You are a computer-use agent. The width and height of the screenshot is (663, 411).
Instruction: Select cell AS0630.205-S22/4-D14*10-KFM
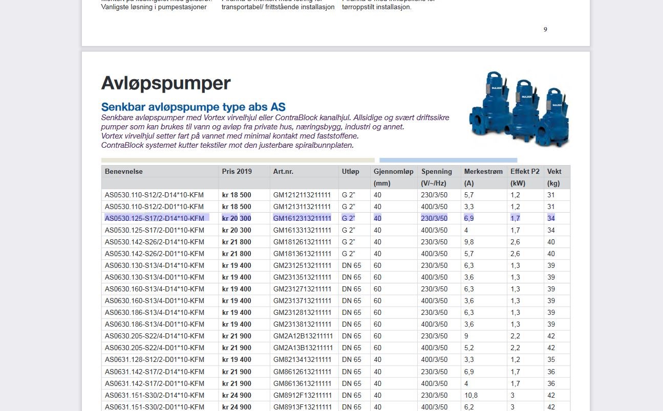(155, 336)
